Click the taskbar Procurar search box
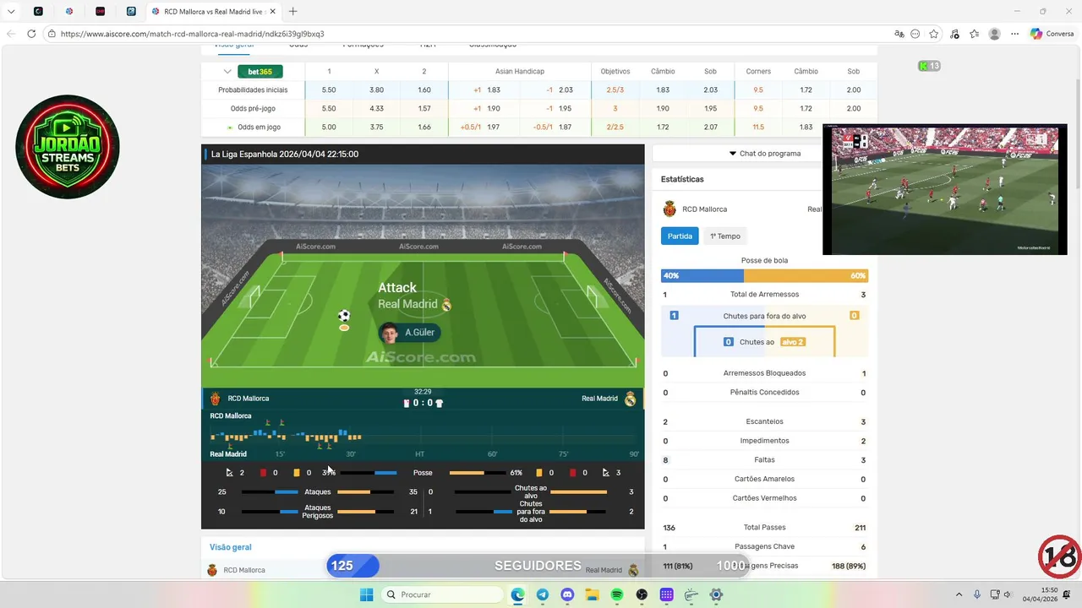This screenshot has height=608, width=1082. pos(442,594)
